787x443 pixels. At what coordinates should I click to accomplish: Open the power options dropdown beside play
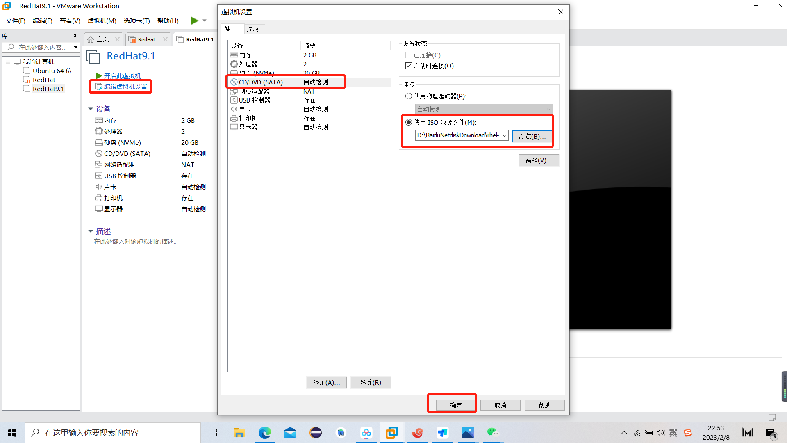coord(205,21)
